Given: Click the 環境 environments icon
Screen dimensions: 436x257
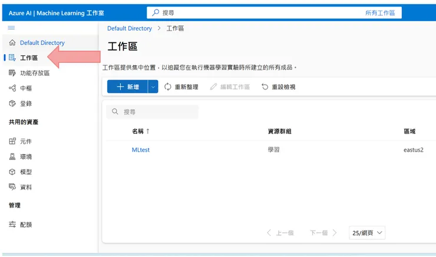Looking at the screenshot, I should tap(12, 156).
